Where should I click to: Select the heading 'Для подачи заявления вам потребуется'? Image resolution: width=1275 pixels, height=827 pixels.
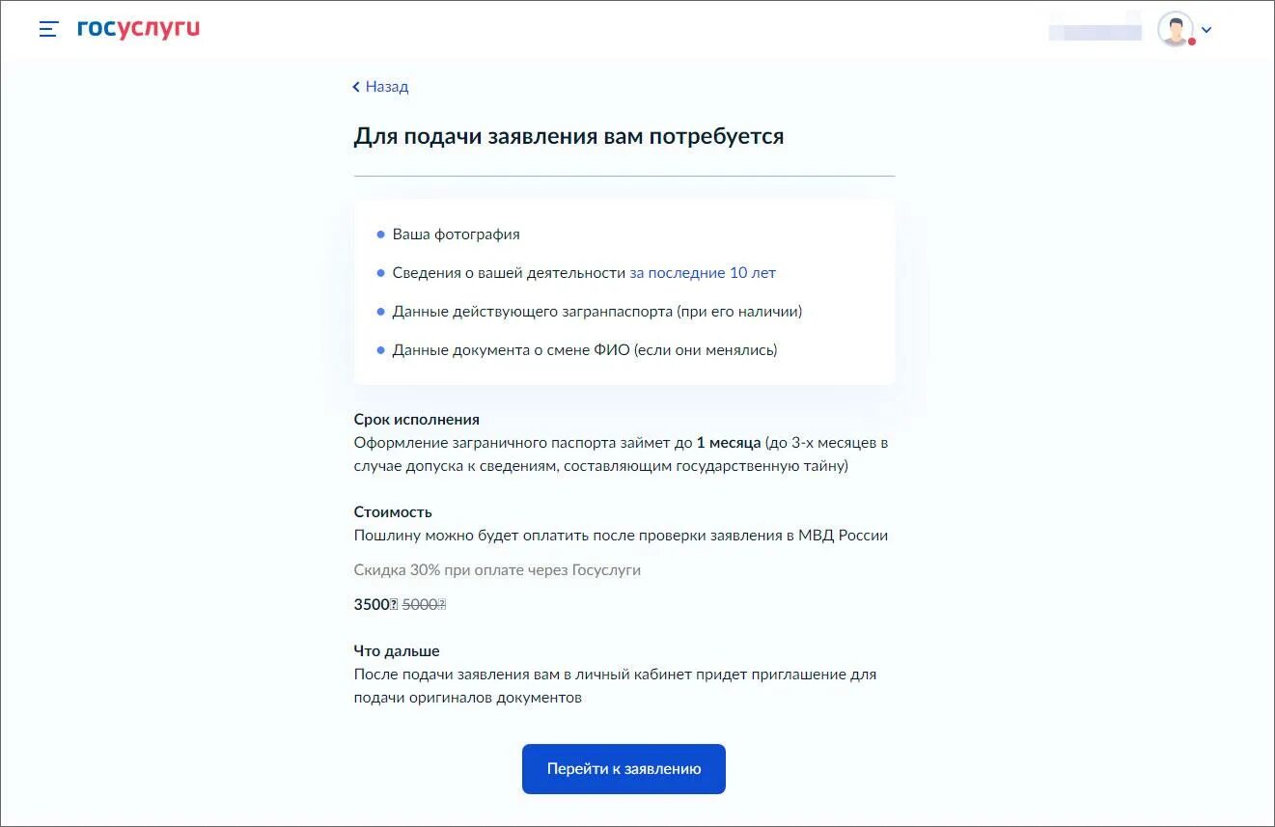click(x=568, y=136)
